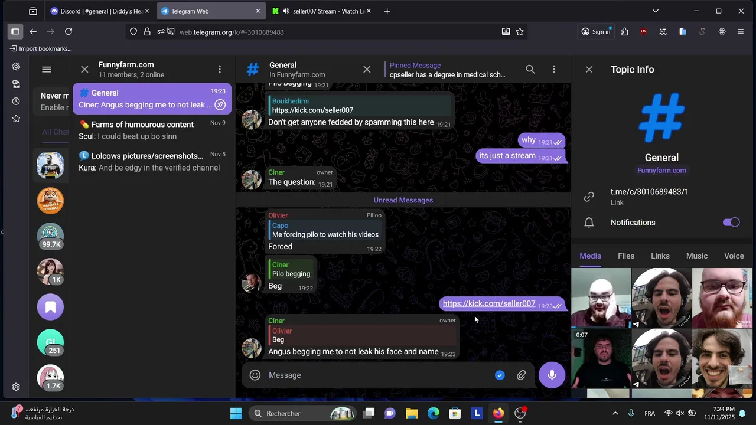The height and width of the screenshot is (425, 756).
Task: List all tabs dropdown arrow
Action: (656, 11)
